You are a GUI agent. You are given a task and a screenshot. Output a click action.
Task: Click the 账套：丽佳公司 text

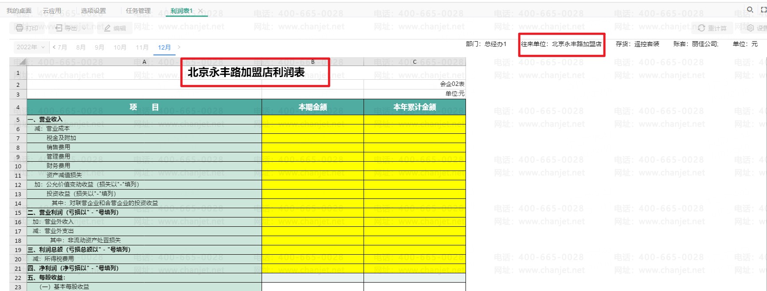pos(696,44)
